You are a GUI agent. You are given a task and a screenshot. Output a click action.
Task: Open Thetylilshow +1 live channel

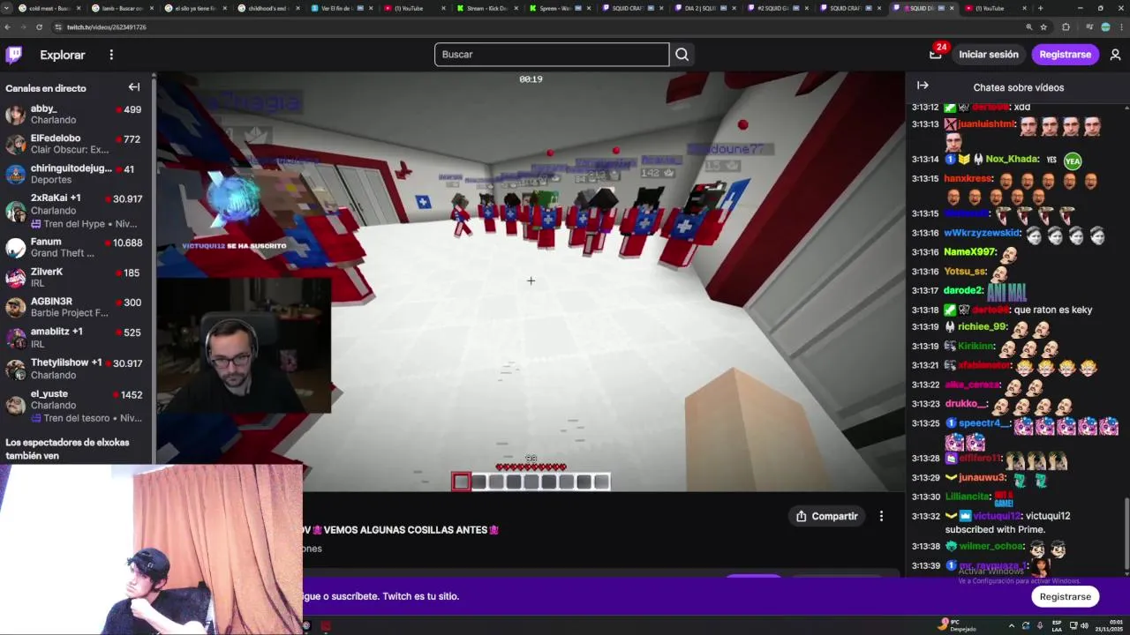(77, 369)
